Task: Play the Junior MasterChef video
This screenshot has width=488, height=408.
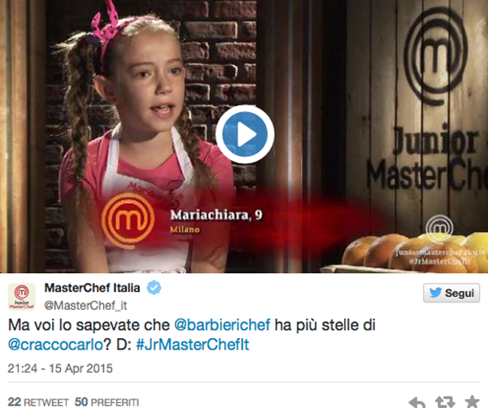Action: point(245,134)
